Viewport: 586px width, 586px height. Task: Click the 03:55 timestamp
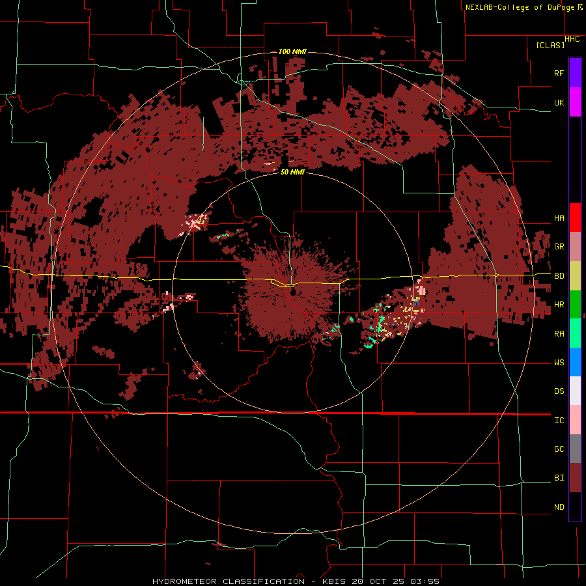pos(425,581)
